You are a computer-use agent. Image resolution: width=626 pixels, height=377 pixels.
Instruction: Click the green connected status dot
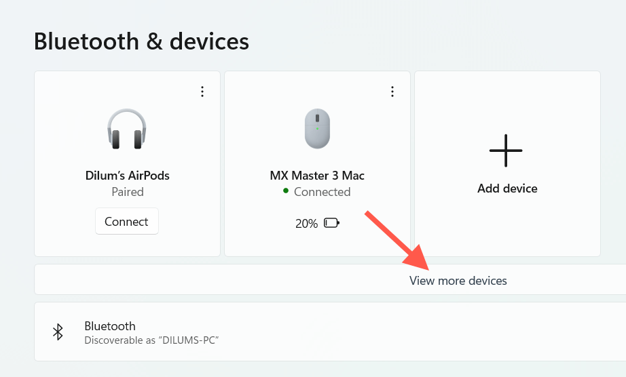pyautogui.click(x=286, y=192)
